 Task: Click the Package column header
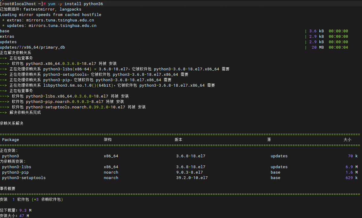(11, 140)
